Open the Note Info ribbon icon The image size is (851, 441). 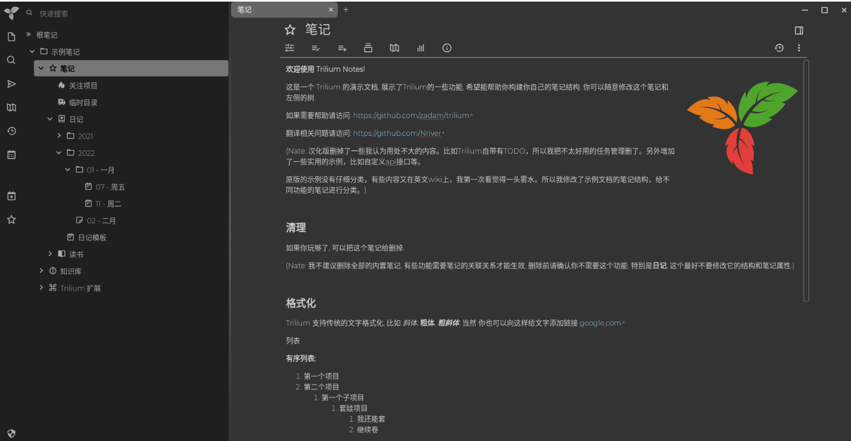(x=447, y=48)
